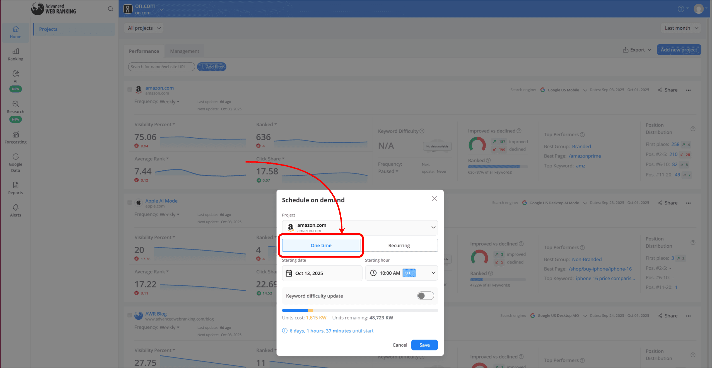The height and width of the screenshot is (368, 712).
Task: Toggle the Keyword difficulty update switch
Action: (426, 296)
